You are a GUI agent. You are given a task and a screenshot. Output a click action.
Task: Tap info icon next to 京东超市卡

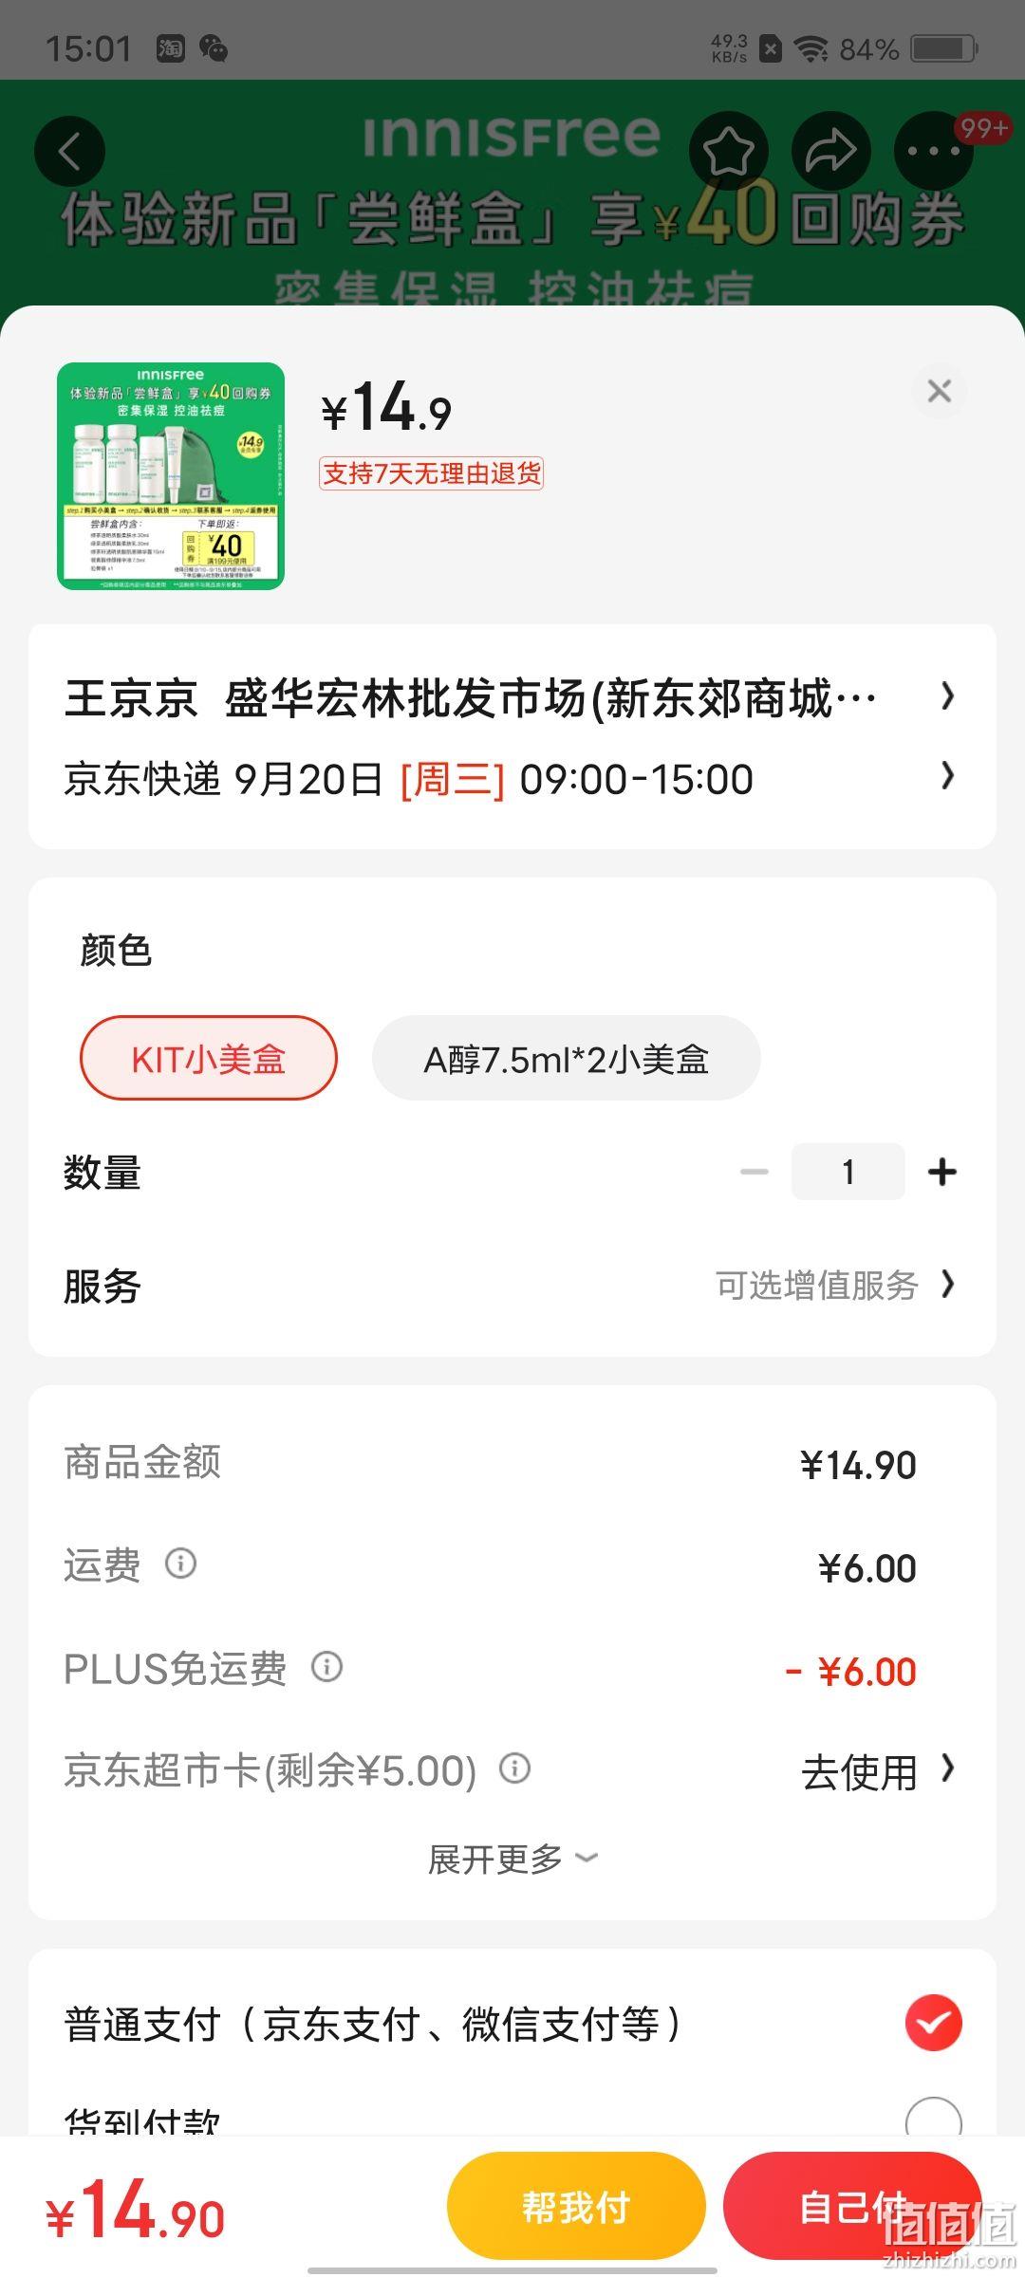pyautogui.click(x=515, y=1768)
